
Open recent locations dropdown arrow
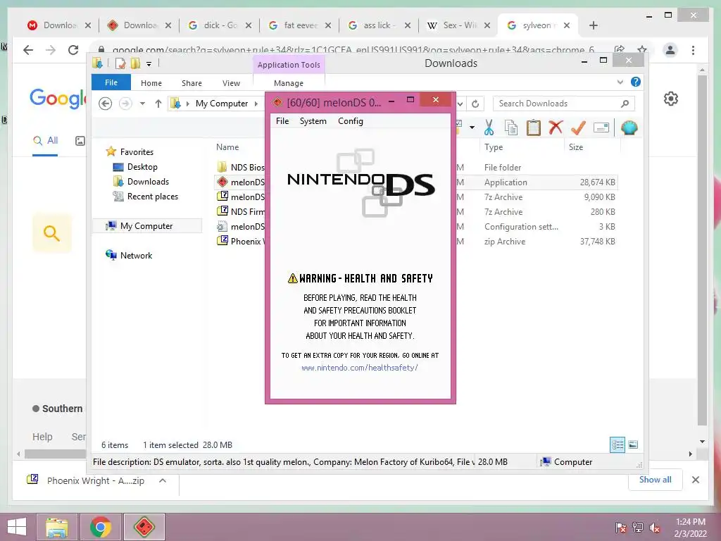142,104
